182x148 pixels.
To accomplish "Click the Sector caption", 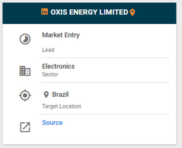I will (x=50, y=75).
